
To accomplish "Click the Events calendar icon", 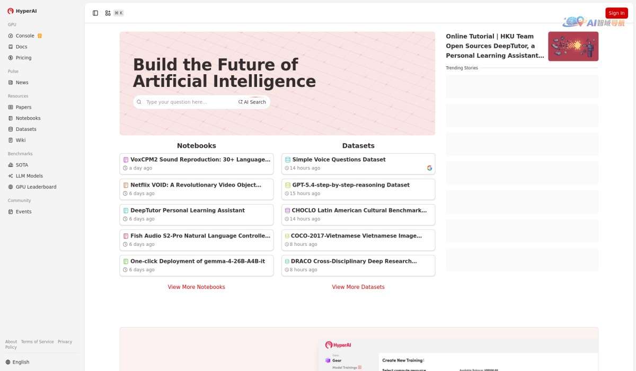I will 11,212.
